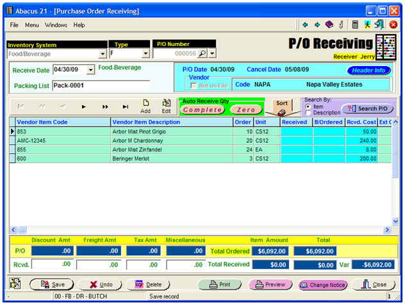Open the Help menu
405x305 pixels.
(79, 25)
